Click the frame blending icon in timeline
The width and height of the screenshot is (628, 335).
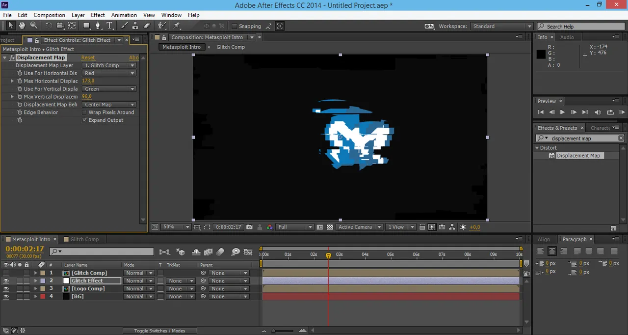208,252
